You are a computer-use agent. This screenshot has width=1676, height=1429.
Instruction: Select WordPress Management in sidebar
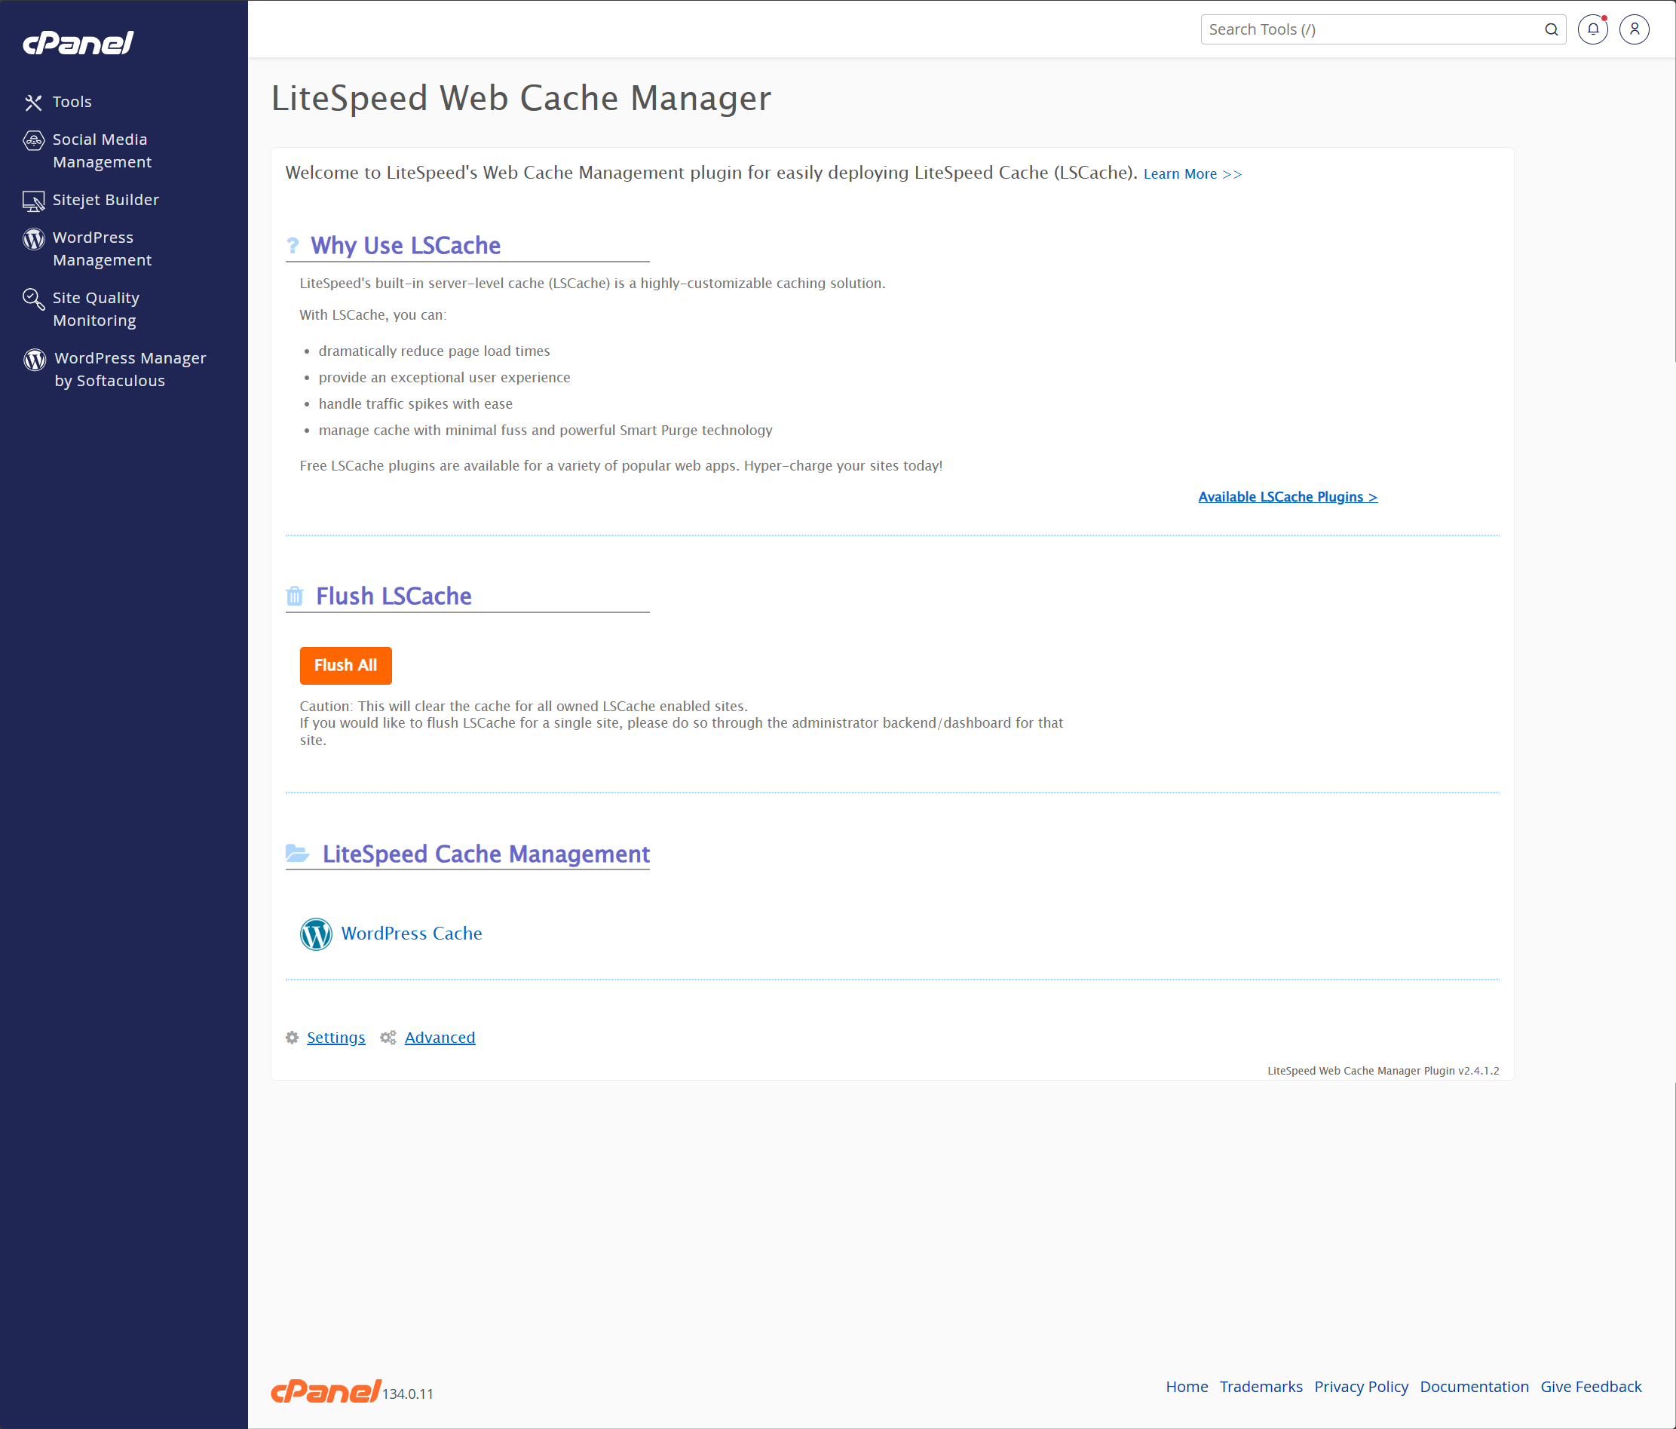[x=101, y=248]
